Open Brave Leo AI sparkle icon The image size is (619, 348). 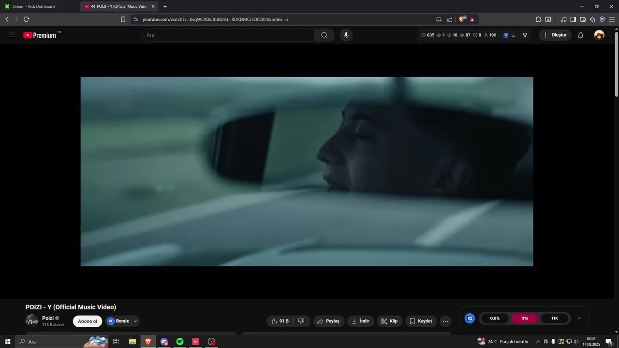592,19
